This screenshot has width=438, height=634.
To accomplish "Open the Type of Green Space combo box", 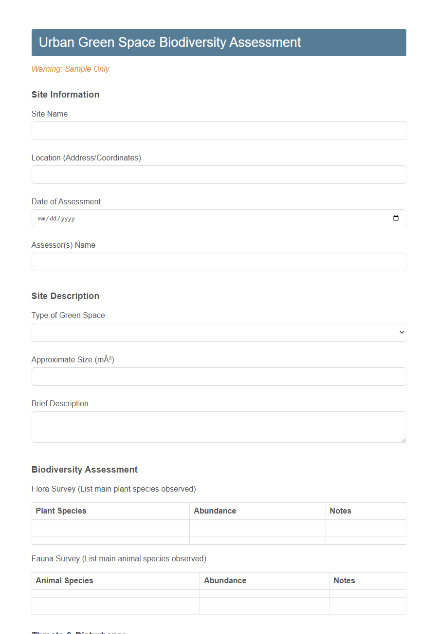I will [x=219, y=332].
